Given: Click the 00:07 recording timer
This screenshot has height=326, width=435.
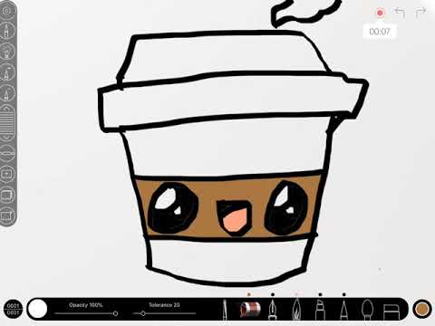Looking at the screenshot, I should pyautogui.click(x=380, y=32).
